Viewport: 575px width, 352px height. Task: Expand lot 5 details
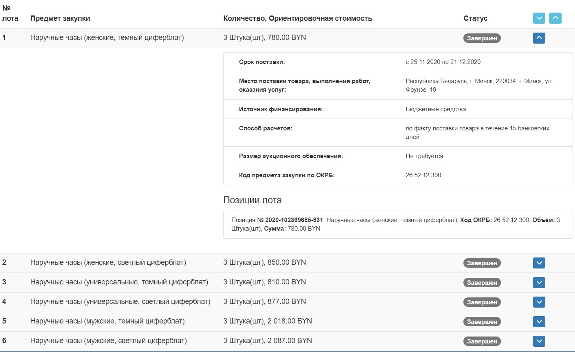pos(539,321)
